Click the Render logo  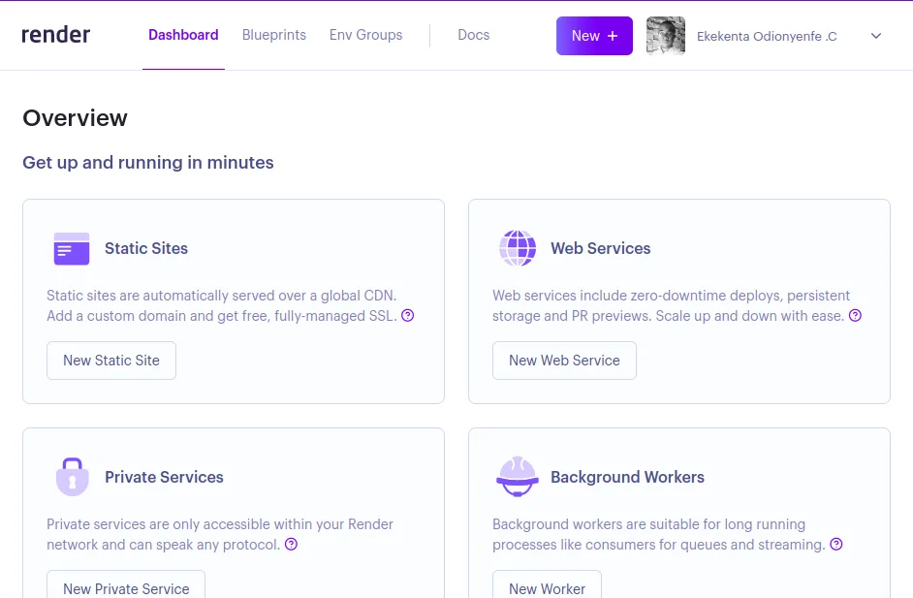click(x=56, y=35)
